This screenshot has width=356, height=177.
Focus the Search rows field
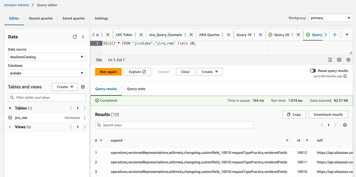[x=175, y=125]
